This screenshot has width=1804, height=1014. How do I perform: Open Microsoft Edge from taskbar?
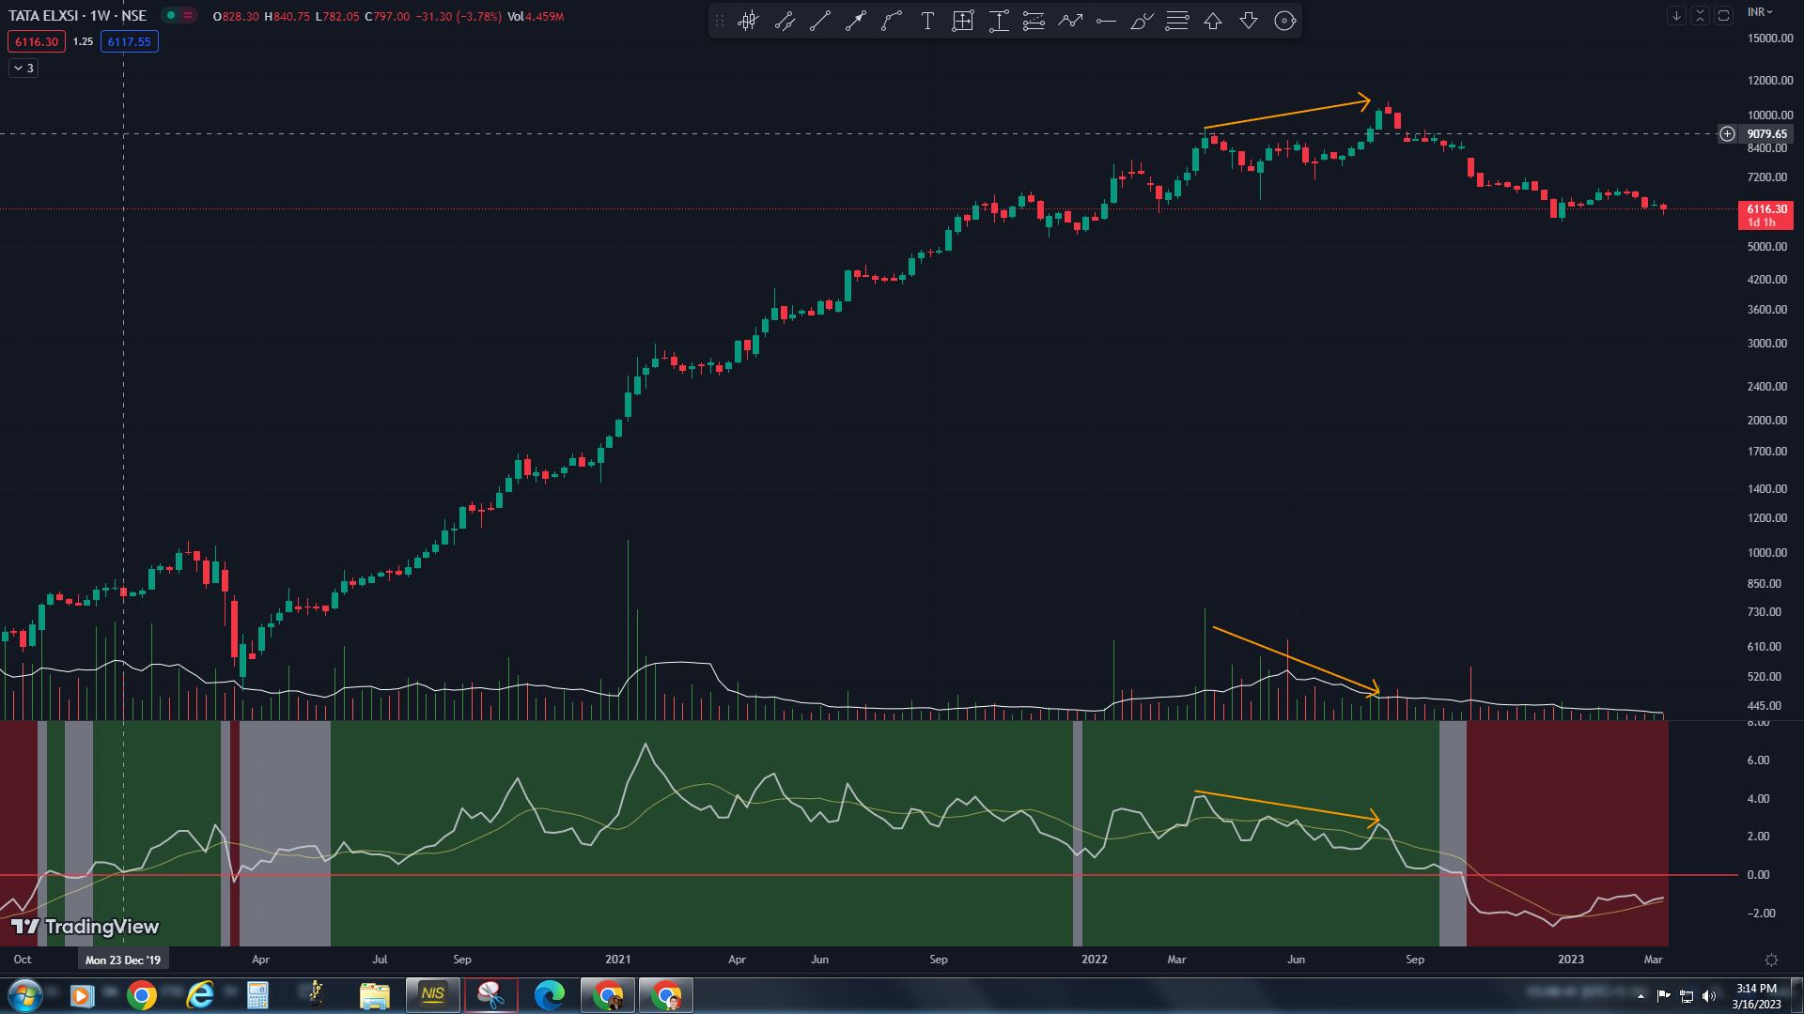[550, 995]
